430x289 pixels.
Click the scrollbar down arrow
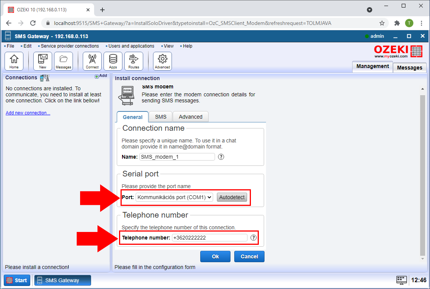pos(422,259)
